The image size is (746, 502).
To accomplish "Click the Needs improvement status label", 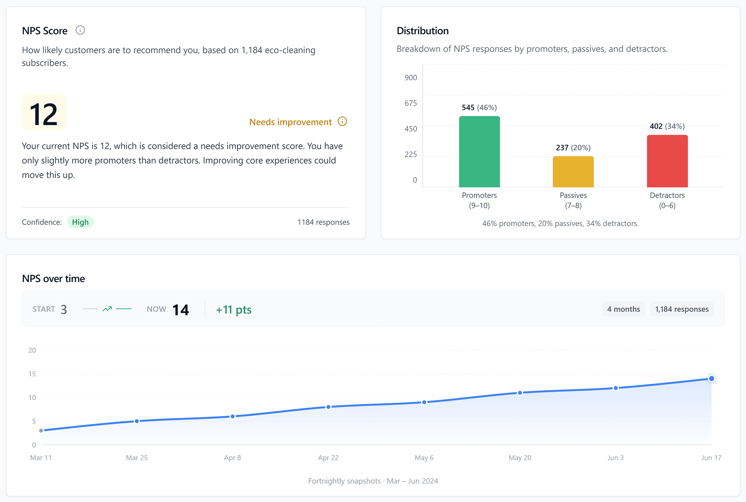I will click(290, 122).
